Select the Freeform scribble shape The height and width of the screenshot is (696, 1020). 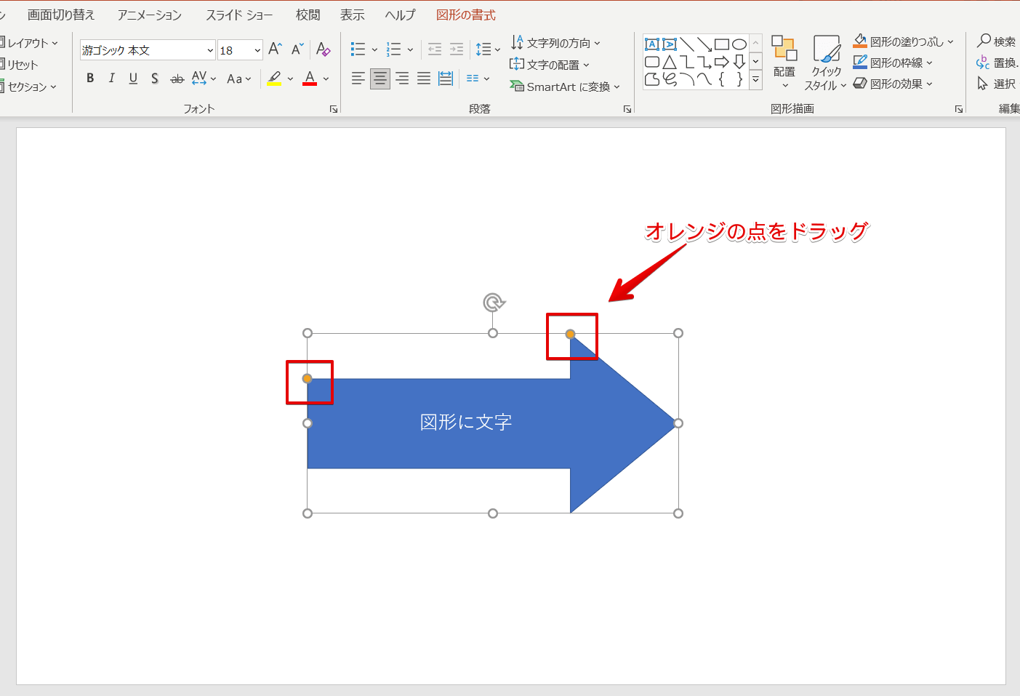[670, 79]
